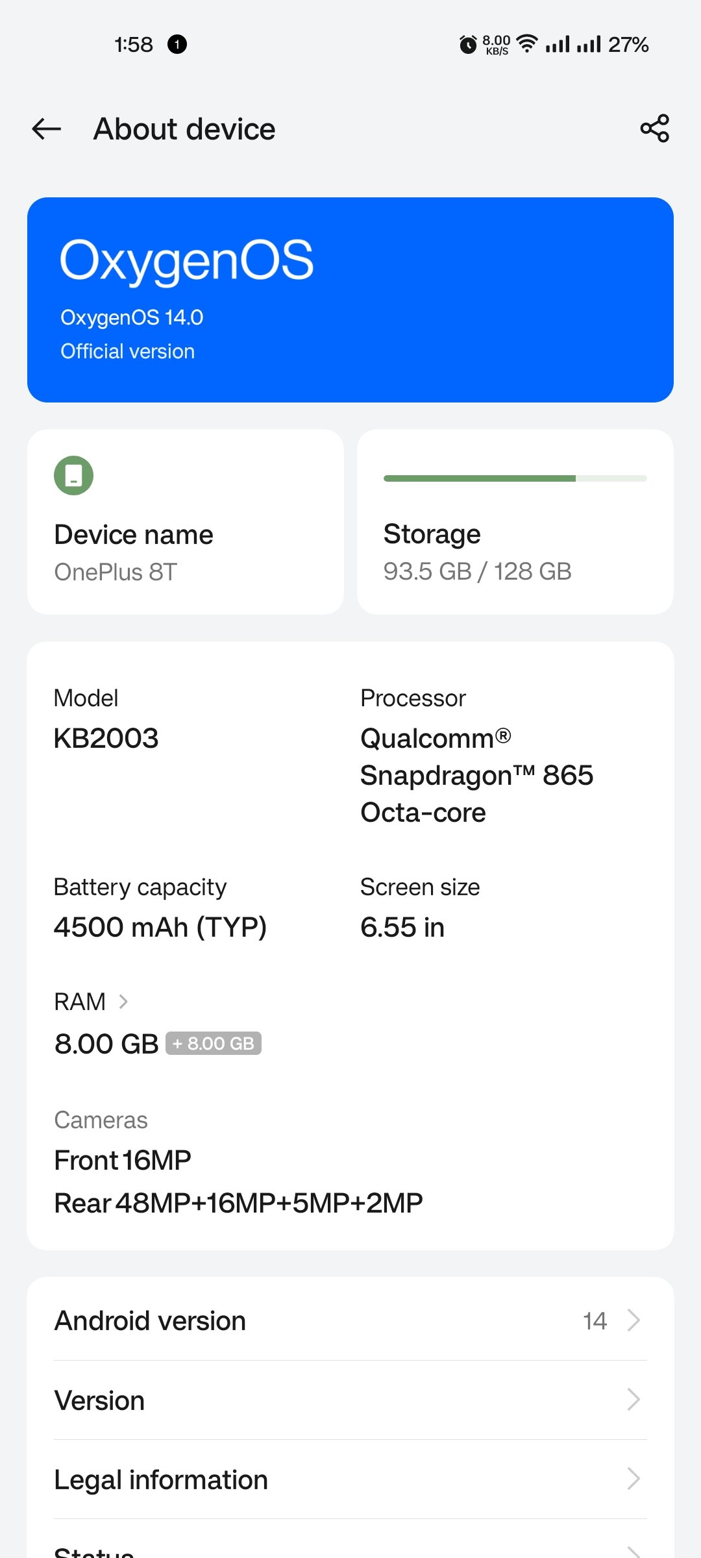Tap the notification count badge icon

[x=177, y=44]
